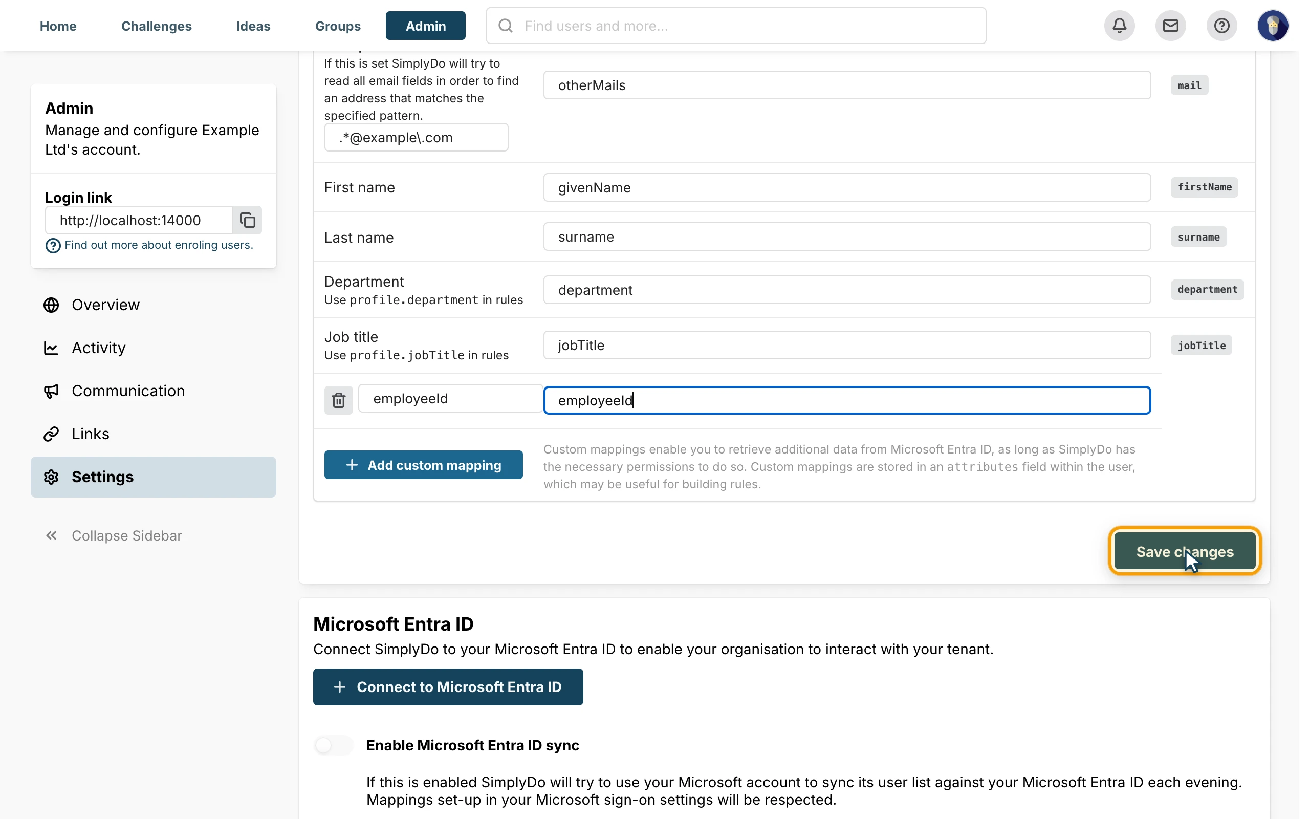Image resolution: width=1310 pixels, height=819 pixels.
Task: Save changes to the mappings
Action: [1185, 551]
